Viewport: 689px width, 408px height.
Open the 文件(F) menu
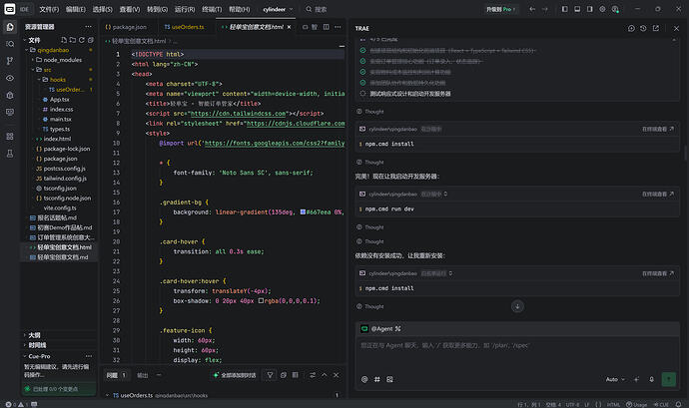[49, 9]
